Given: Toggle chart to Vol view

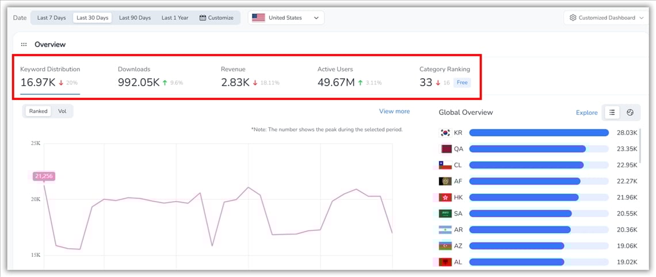Looking at the screenshot, I should 62,111.
